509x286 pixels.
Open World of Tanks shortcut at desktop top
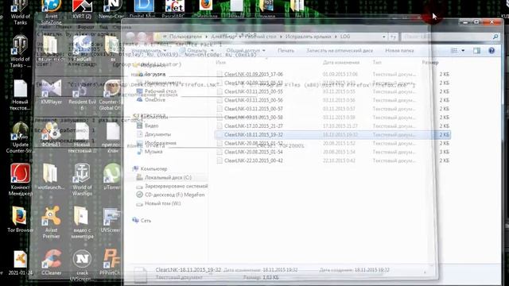20,13
